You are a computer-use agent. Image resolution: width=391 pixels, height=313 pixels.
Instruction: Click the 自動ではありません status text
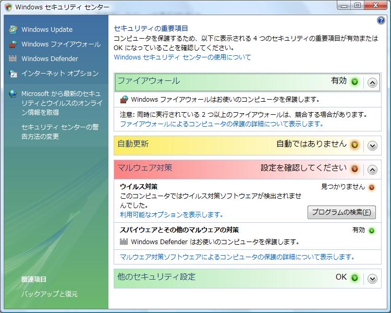(311, 144)
